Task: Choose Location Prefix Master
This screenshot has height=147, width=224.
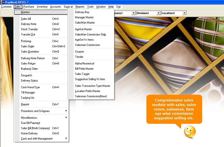Action: 91,91
